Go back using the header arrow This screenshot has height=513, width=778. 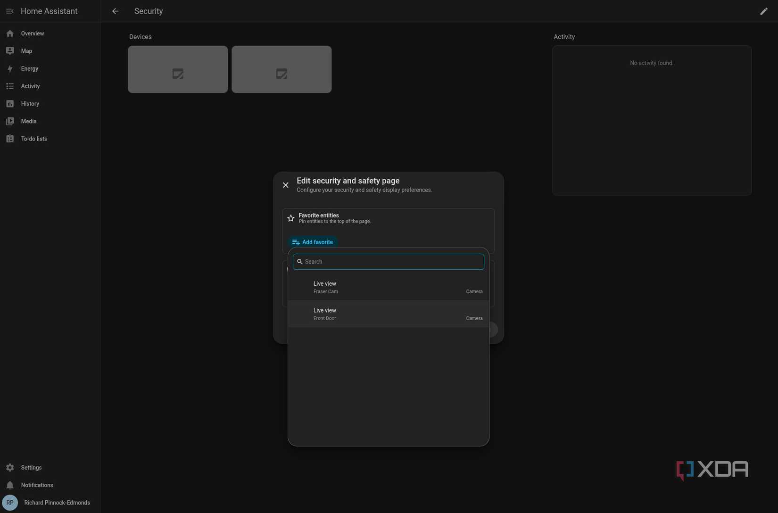point(116,11)
